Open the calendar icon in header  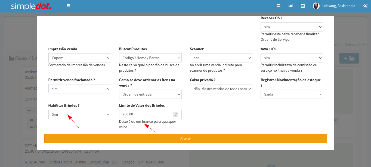pyautogui.click(x=303, y=6)
